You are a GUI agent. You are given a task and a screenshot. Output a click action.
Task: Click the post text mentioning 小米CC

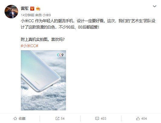tap(88, 24)
